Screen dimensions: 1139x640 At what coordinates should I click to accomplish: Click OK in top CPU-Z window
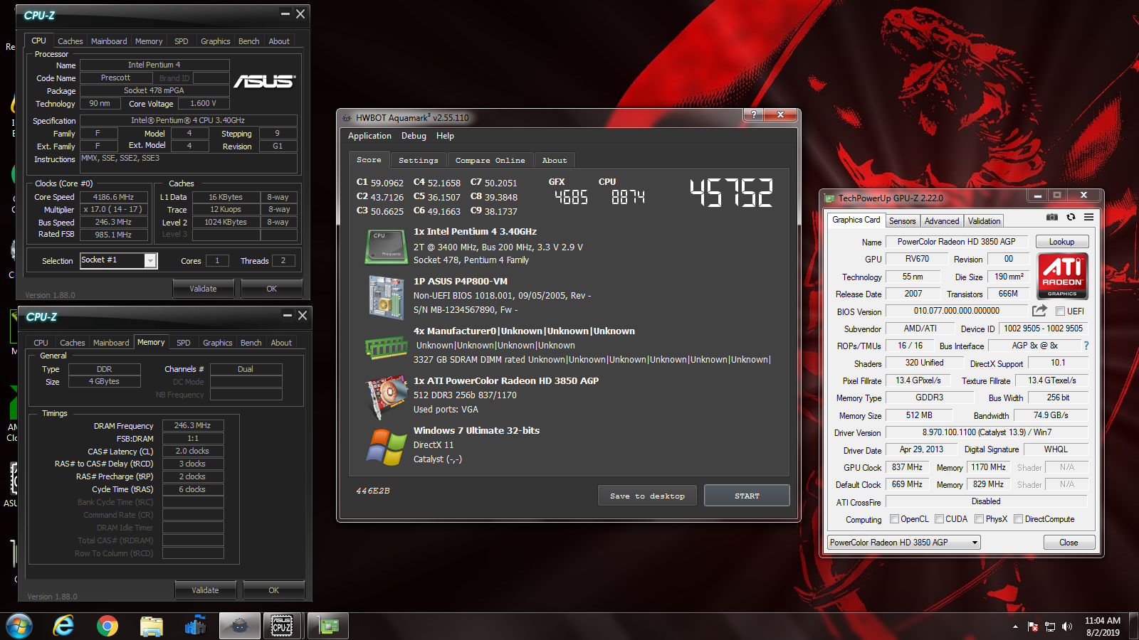pos(271,289)
